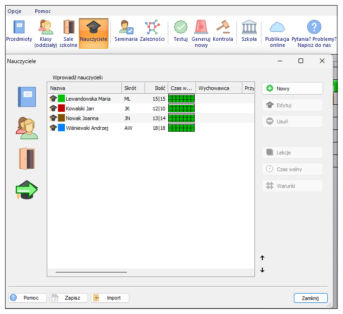
Task: Click the Import button
Action: (110, 298)
